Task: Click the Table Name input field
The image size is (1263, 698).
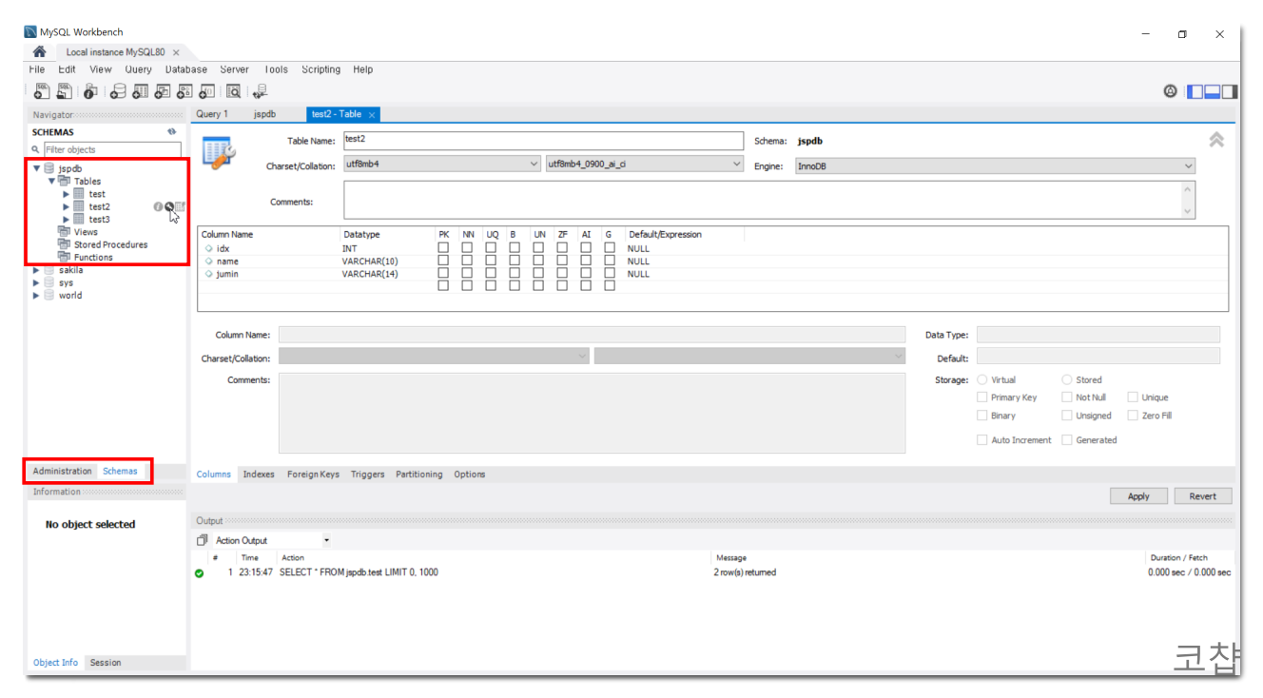Action: coord(542,141)
